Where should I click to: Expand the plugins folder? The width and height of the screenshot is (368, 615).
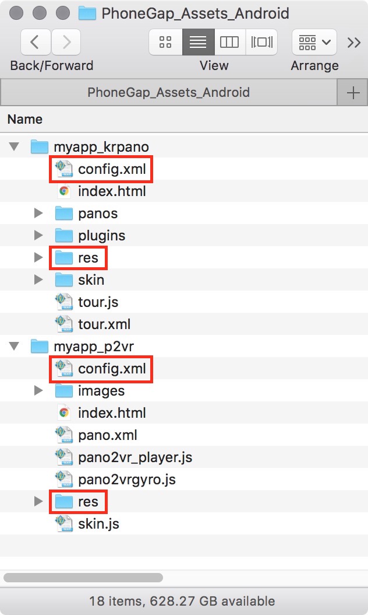click(x=38, y=235)
